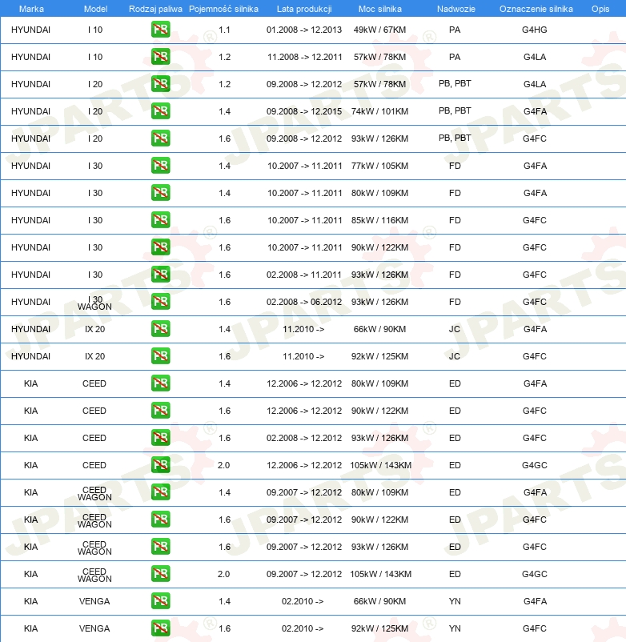The width and height of the screenshot is (626, 642).
Task: Click the date range 11.2008 -> 12.2011
Action: (305, 57)
